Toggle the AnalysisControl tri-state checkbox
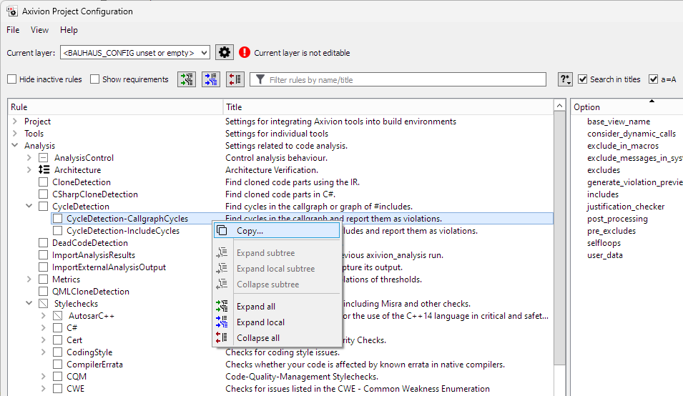Screen dimensions: 683x396 pos(43,157)
